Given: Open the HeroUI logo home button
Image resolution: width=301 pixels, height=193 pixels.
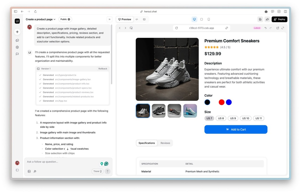Looking at the screenshot, I should tap(17, 21).
